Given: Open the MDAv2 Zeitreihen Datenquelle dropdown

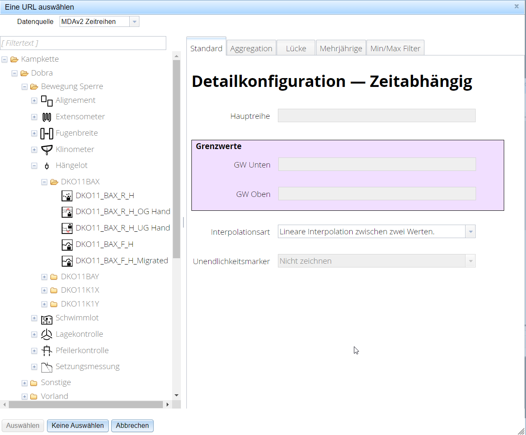Looking at the screenshot, I should pyautogui.click(x=134, y=21).
